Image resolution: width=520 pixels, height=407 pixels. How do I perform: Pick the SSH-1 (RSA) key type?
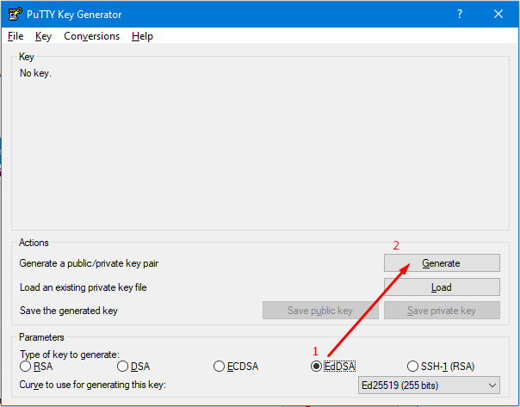pos(413,367)
